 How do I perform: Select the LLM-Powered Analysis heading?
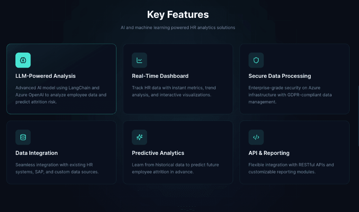tap(46, 76)
